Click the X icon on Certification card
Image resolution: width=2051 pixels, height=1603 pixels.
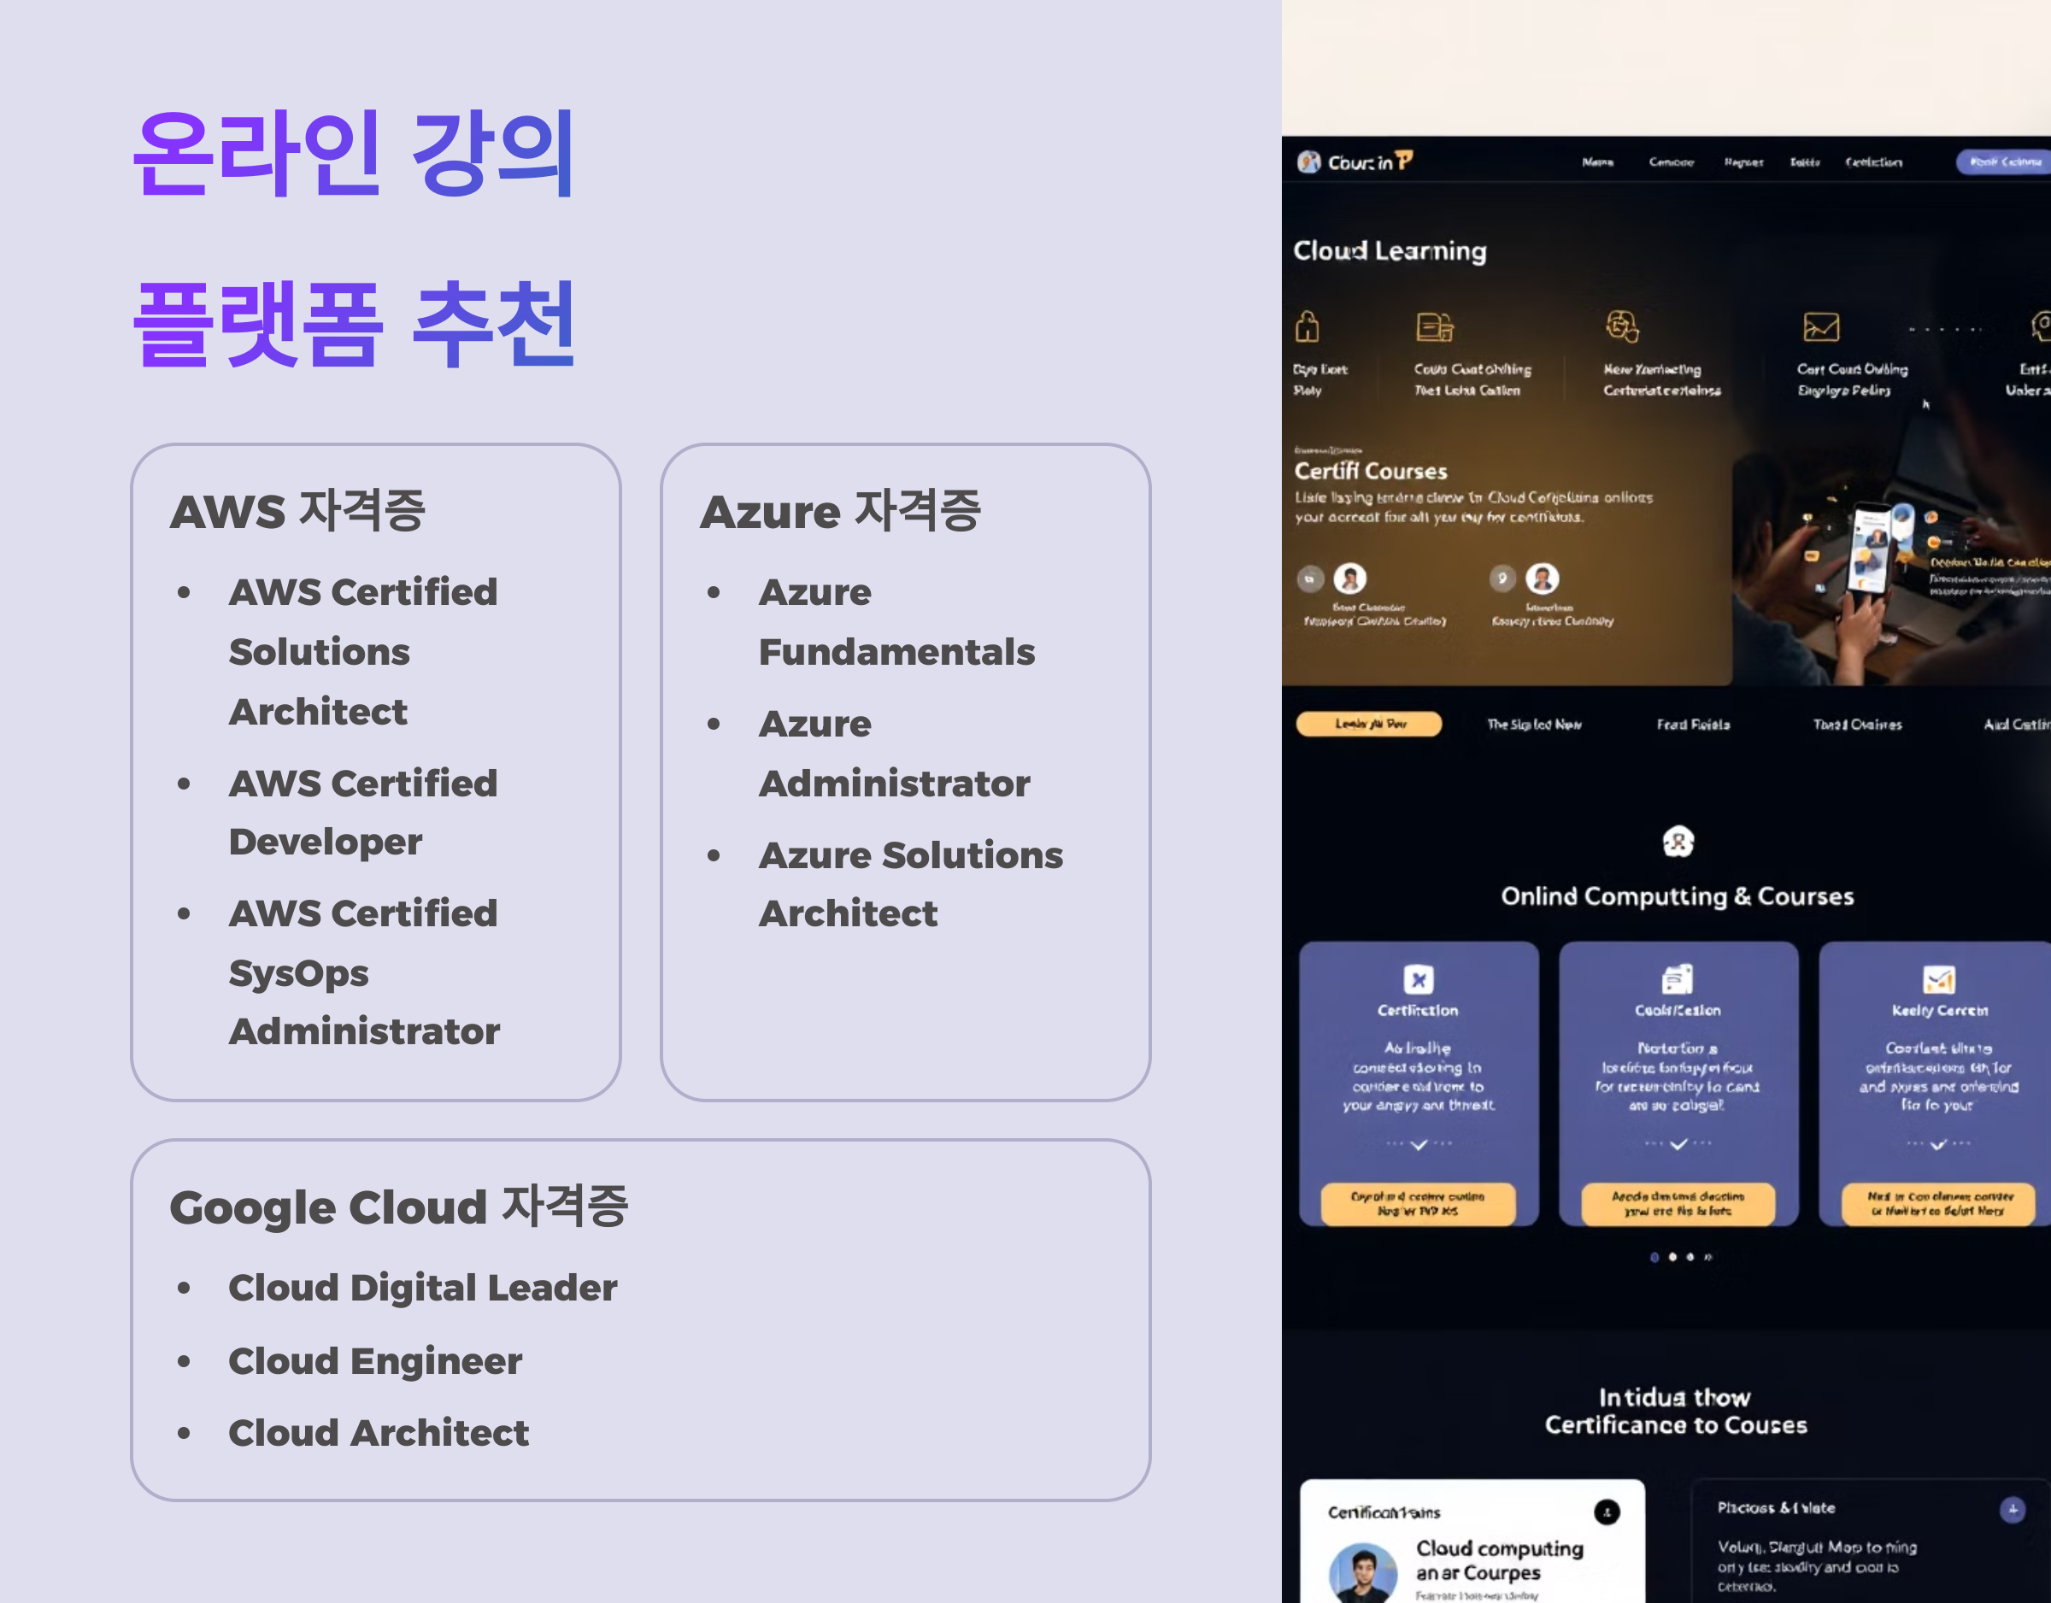pyautogui.click(x=1418, y=979)
